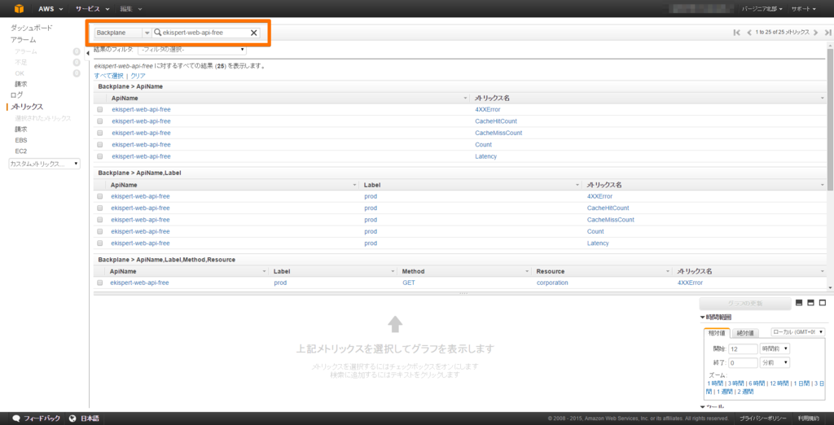Open アラーム in the sidebar
The height and width of the screenshot is (425, 834).
[x=24, y=40]
